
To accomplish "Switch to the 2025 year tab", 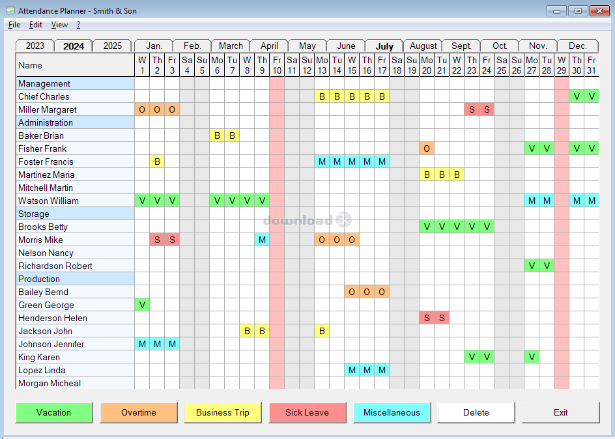I will tap(112, 46).
